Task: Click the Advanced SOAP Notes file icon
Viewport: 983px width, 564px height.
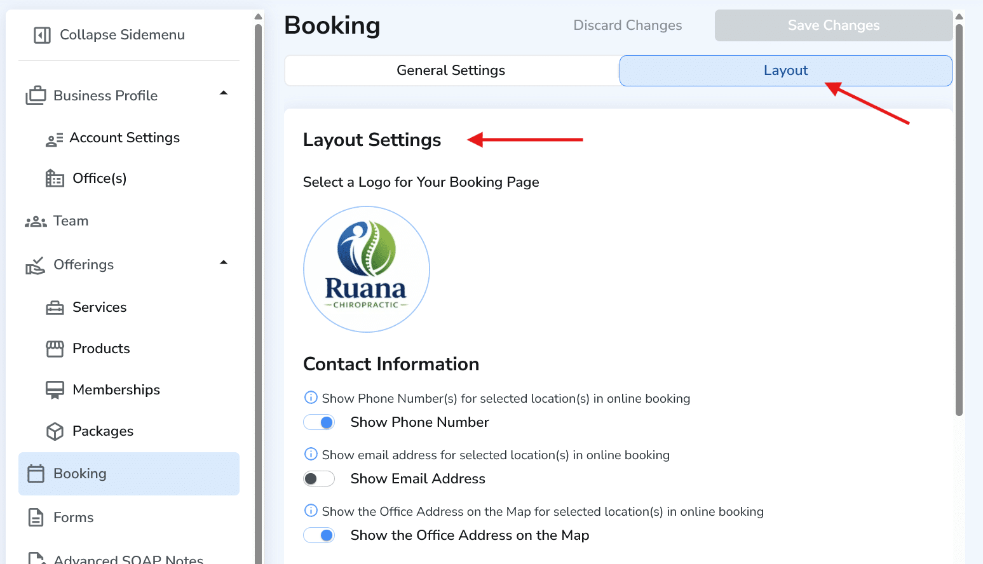Action: pyautogui.click(x=36, y=558)
